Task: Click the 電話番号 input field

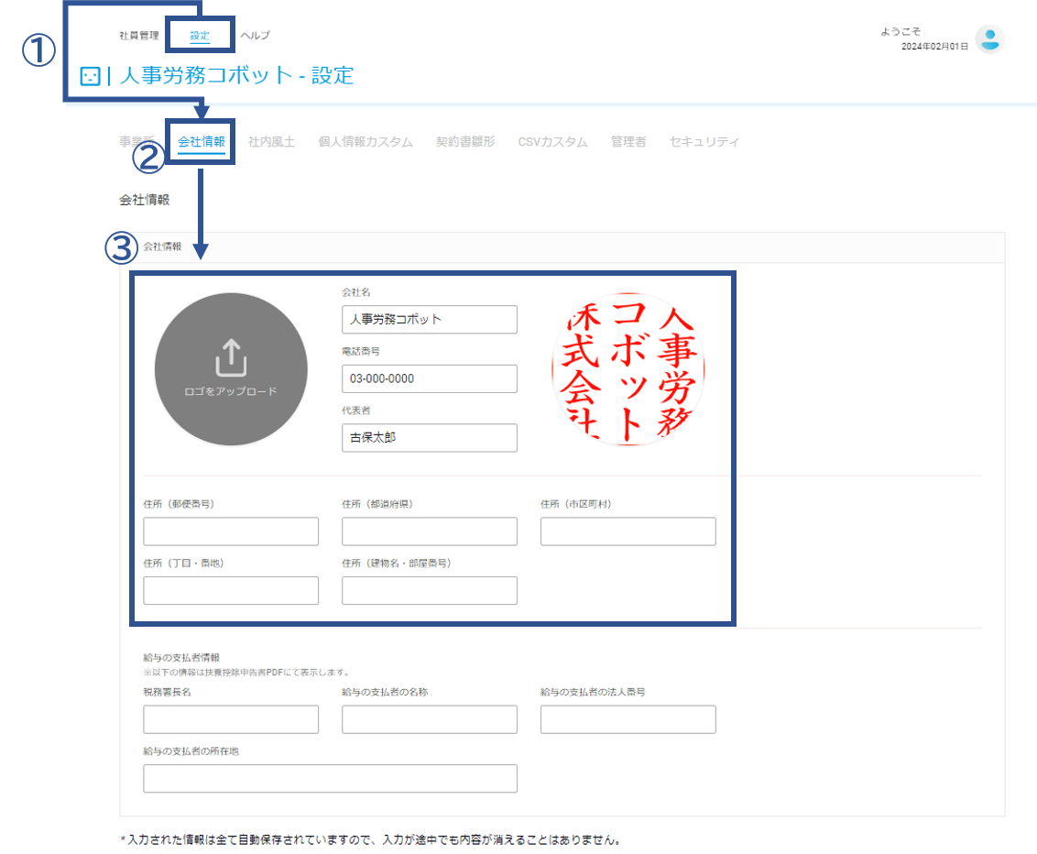Action: 430,378
